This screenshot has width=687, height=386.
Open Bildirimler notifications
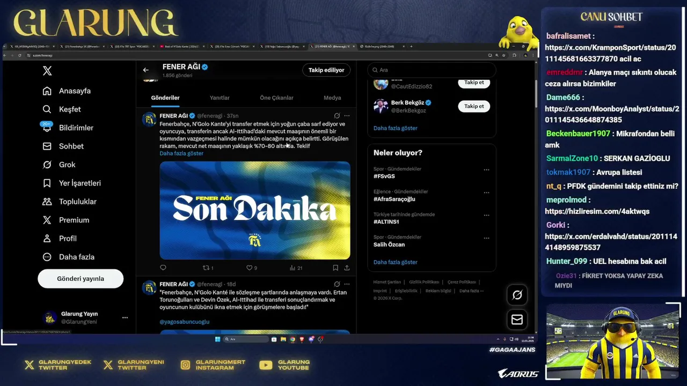pyautogui.click(x=68, y=128)
